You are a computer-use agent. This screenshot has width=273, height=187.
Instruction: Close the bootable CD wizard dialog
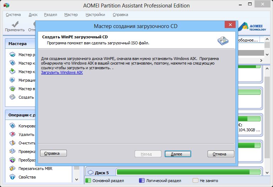pyautogui.click(x=230, y=26)
